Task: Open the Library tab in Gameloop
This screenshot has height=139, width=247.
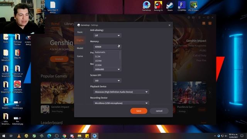Action: pyautogui.click(x=69, y=24)
